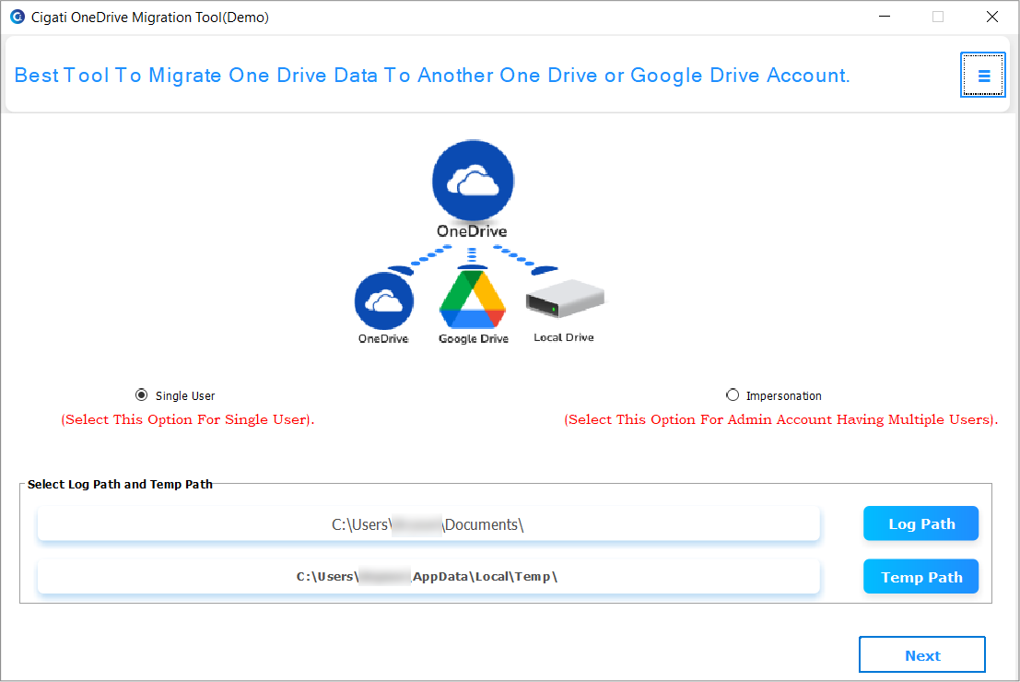Click the Log Path button
Screen dimensions: 1020x682
pyautogui.click(x=920, y=523)
